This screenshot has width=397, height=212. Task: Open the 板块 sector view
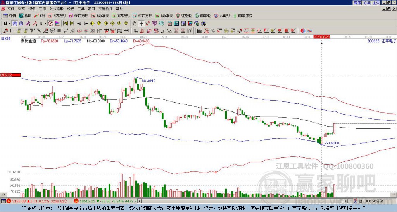(x=25, y=15)
